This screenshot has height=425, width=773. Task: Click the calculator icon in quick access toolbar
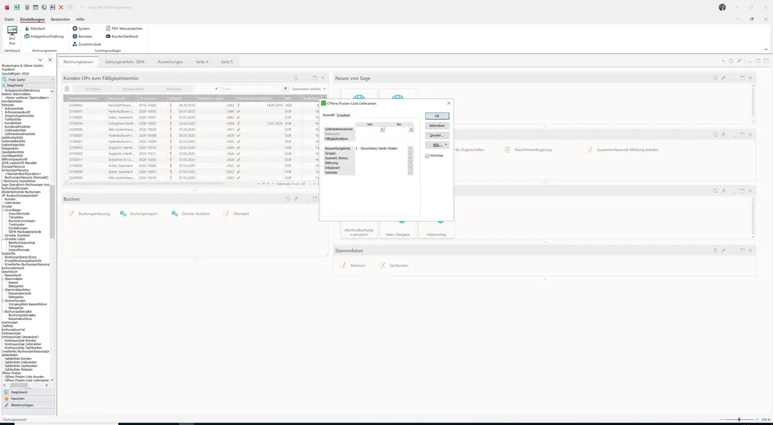[26, 7]
